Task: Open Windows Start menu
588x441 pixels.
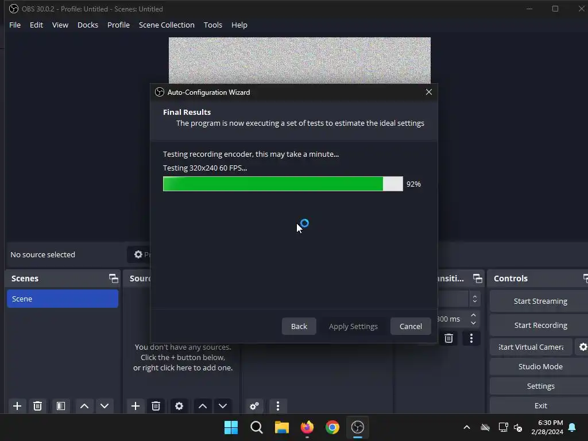Action: point(231,427)
